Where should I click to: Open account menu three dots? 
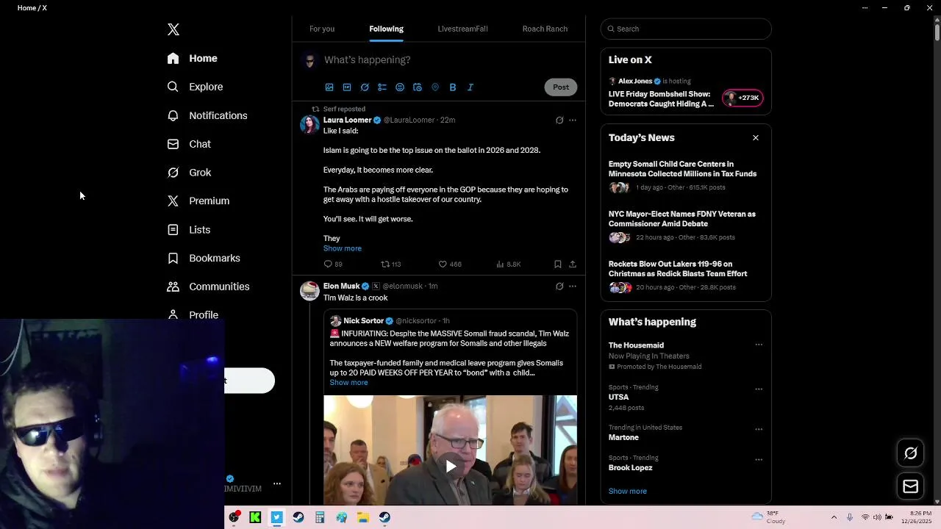[277, 483]
